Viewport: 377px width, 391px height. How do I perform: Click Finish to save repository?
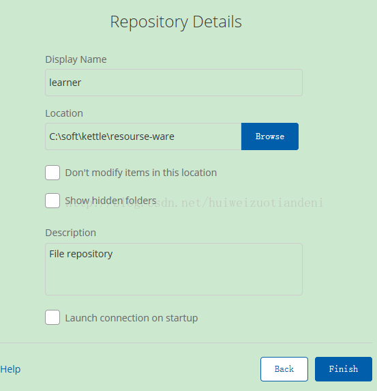tap(344, 369)
